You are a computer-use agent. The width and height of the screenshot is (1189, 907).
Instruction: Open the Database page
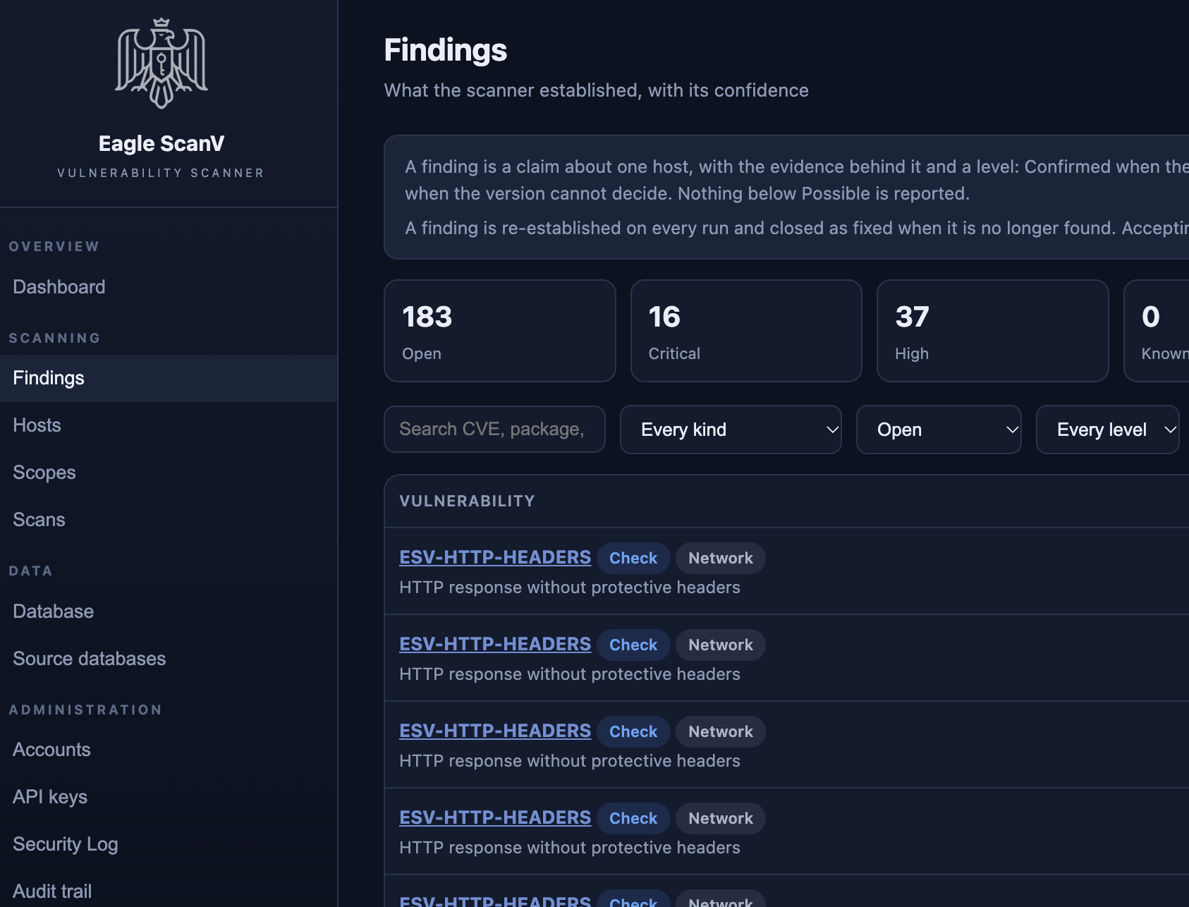[x=169, y=611]
